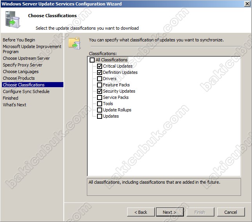Open the What's Next step
The height and width of the screenshot is (222, 252).
pos(14,105)
